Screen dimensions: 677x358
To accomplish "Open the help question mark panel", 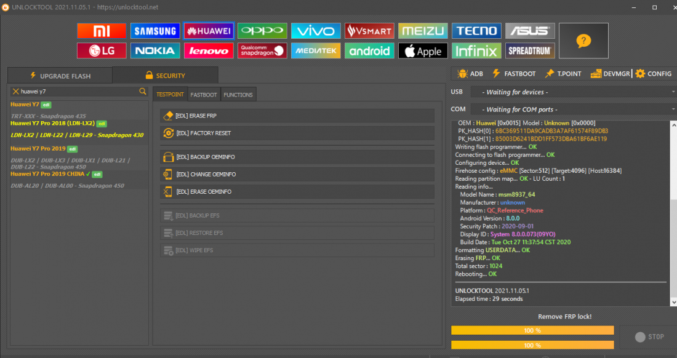I will [x=583, y=41].
